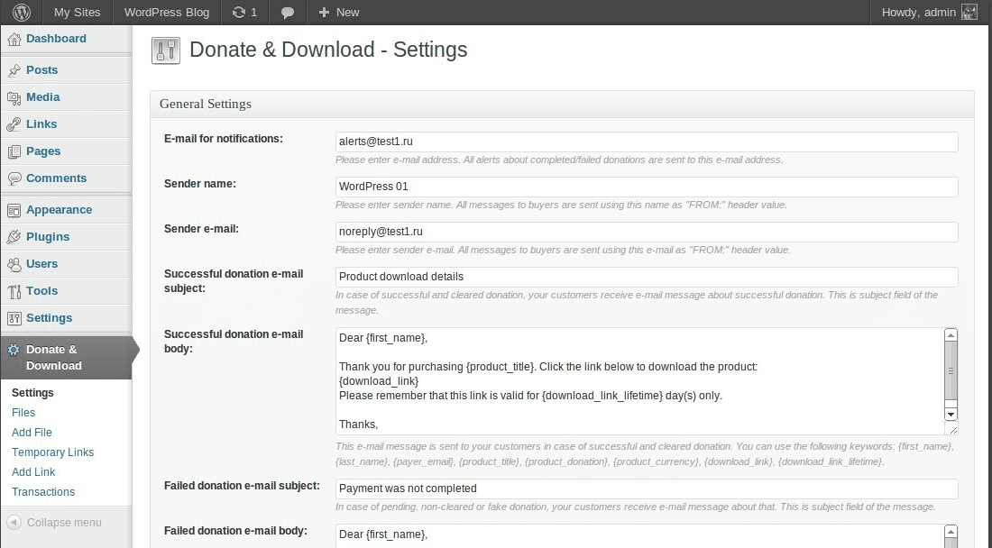The image size is (992, 548).
Task: Open the Add File submenu link
Action: coord(32,433)
